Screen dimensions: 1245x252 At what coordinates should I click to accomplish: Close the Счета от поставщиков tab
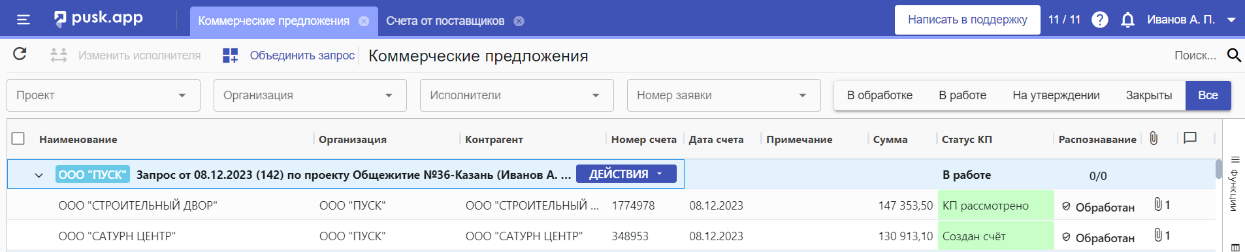pos(519,21)
